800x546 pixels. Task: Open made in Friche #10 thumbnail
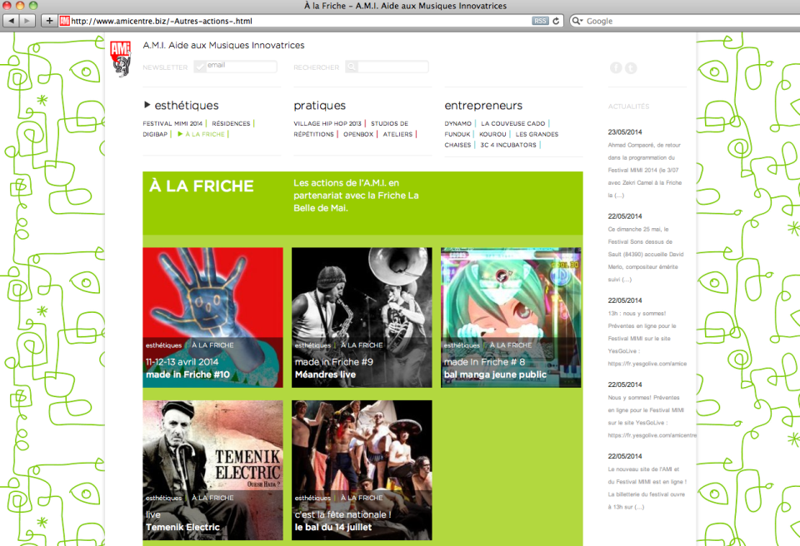(x=212, y=318)
